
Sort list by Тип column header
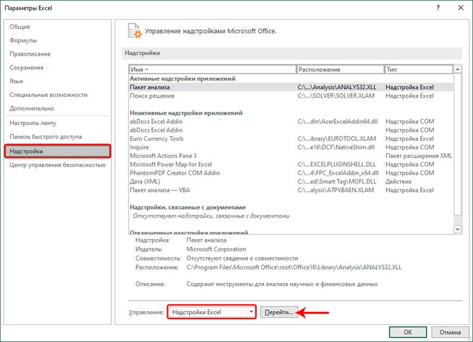click(x=419, y=69)
